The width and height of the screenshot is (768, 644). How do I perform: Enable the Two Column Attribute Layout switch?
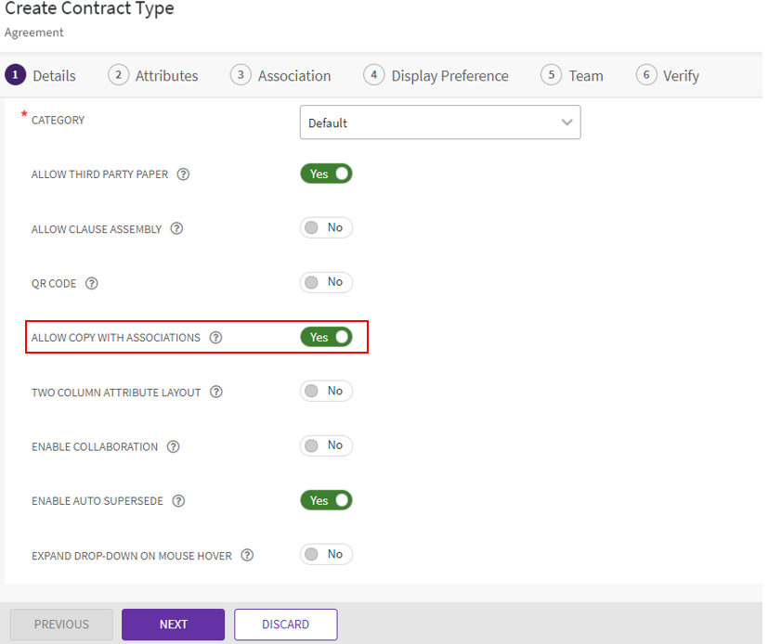(x=326, y=391)
